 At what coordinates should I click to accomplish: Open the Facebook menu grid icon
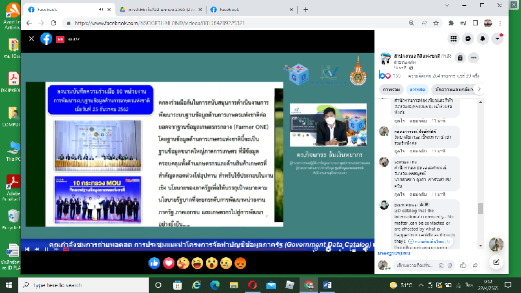pos(454,38)
